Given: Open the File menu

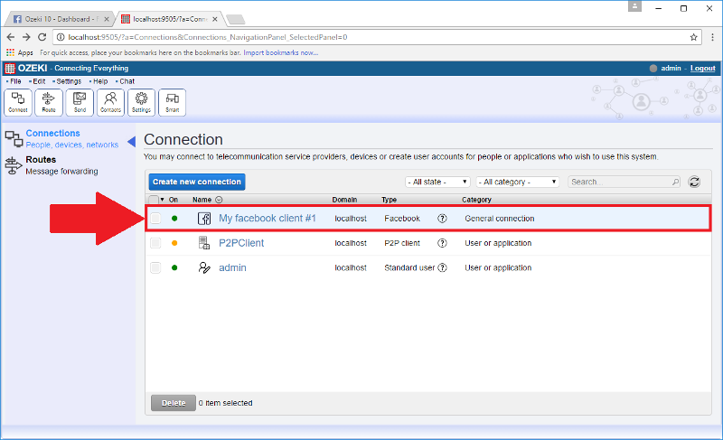Looking at the screenshot, I should point(14,81).
